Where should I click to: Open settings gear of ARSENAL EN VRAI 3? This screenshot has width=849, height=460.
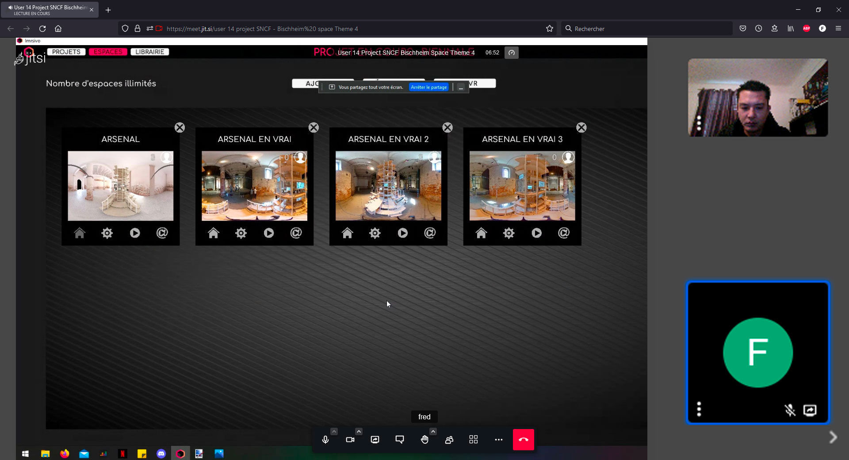coord(509,233)
